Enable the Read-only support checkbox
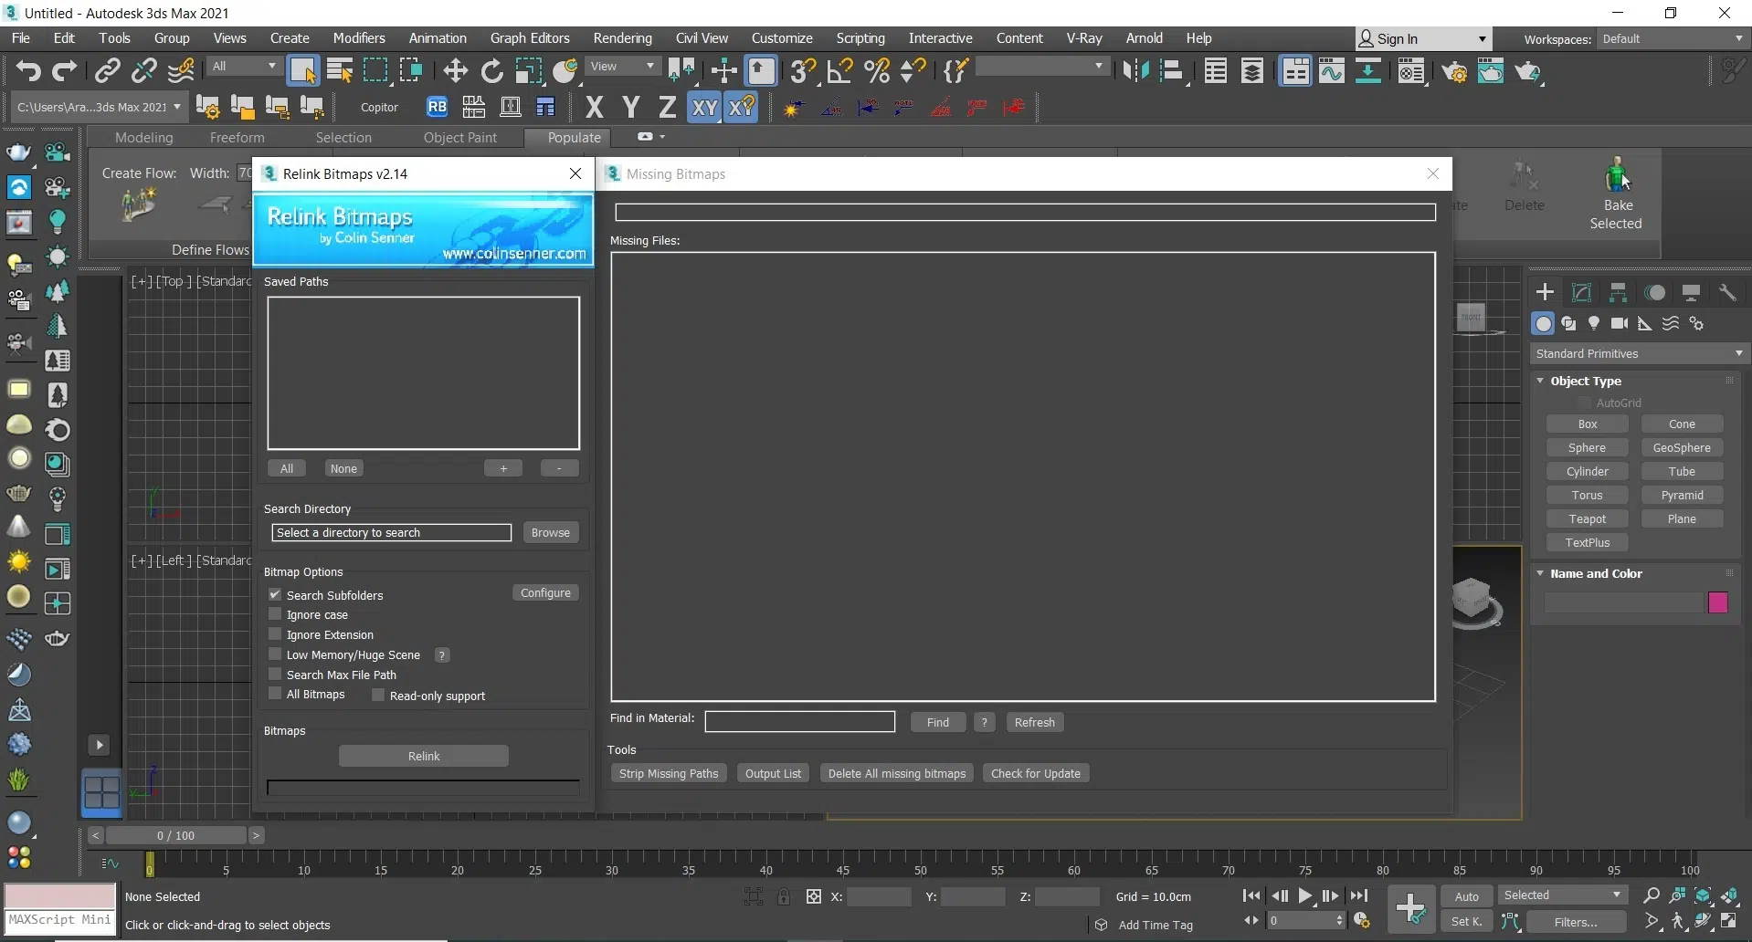Screen dimensions: 1752x942 [x=378, y=696]
